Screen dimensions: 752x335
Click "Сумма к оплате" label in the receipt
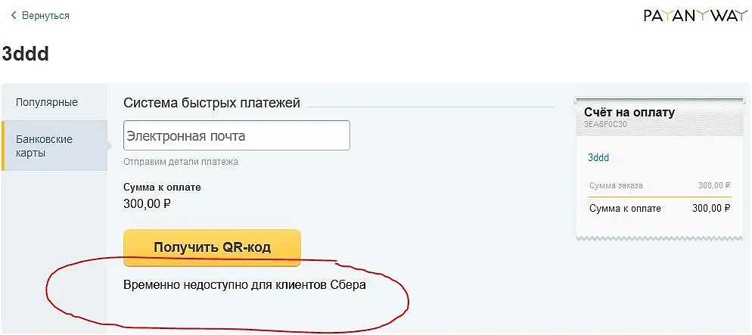[x=624, y=209]
